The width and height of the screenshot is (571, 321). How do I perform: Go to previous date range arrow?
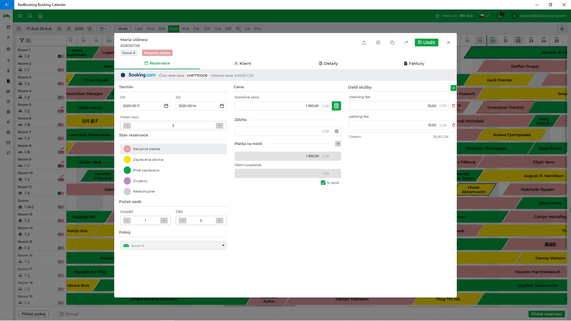coord(19,29)
